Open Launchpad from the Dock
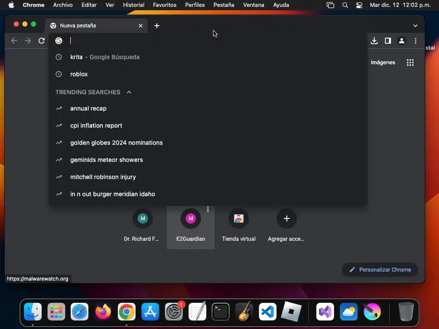This screenshot has width=439, height=329. coord(56,312)
